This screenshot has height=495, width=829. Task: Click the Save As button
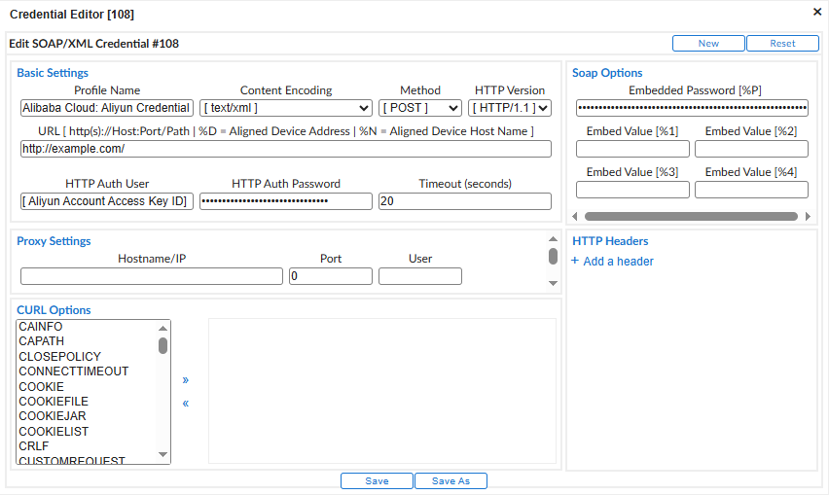pos(451,480)
